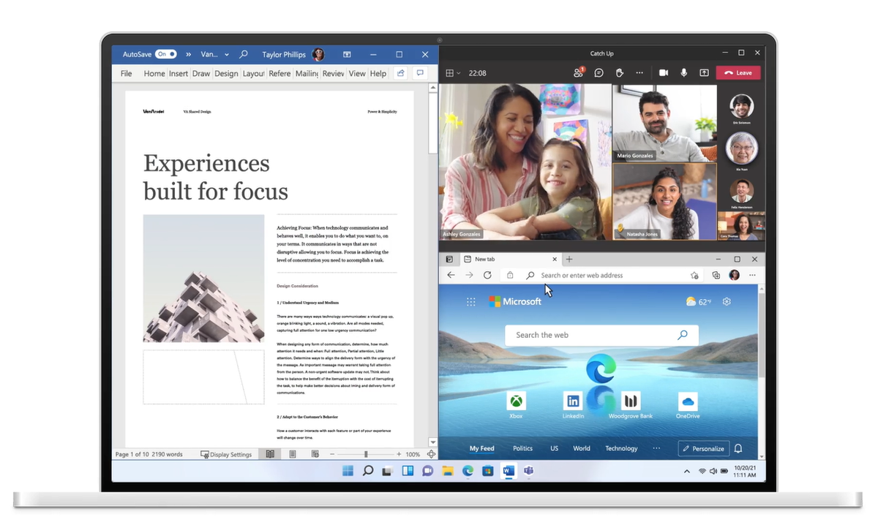
Task: Click the 100% zoom level in Word
Action: tap(413, 454)
